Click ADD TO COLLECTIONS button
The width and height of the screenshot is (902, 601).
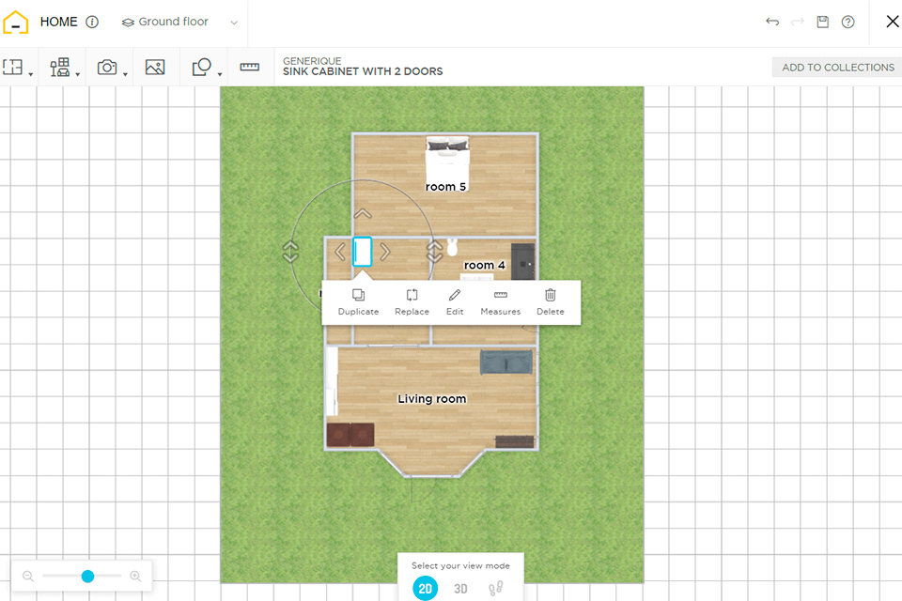pyautogui.click(x=837, y=68)
